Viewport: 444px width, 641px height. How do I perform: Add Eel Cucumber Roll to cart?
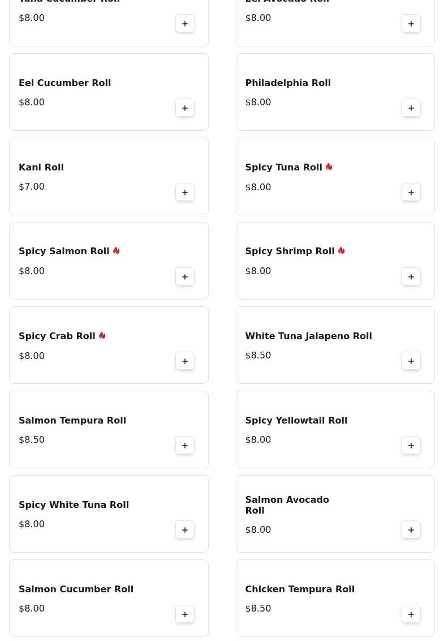pyautogui.click(x=185, y=108)
